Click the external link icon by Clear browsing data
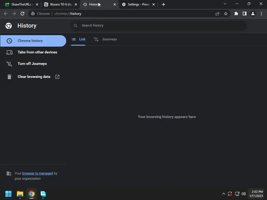This screenshot has height=200, width=267. pyautogui.click(x=57, y=77)
